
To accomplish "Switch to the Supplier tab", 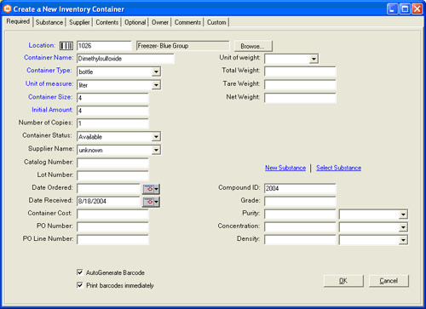I will pyautogui.click(x=79, y=22).
